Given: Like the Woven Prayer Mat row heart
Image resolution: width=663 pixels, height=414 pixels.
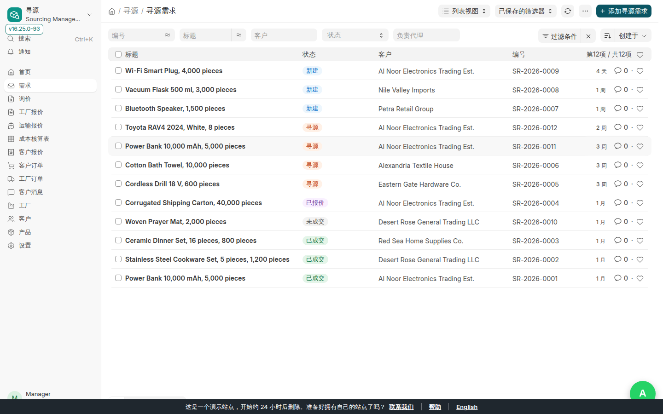Looking at the screenshot, I should tap(640, 222).
